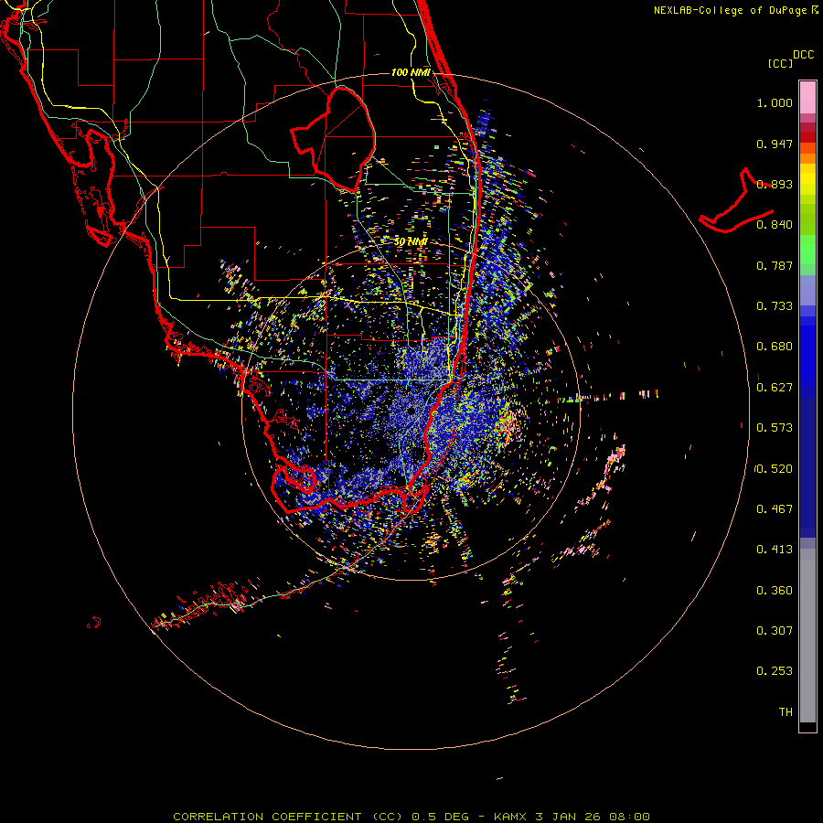This screenshot has width=823, height=823.
Task: Select the 0.840 scale value
Action: (x=775, y=225)
